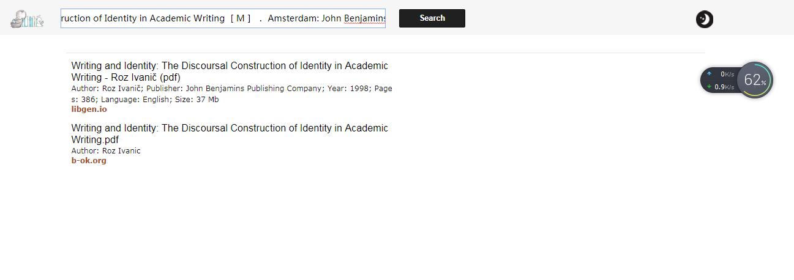Click the 62% memory usage circle widget
794x280 pixels.
[755, 80]
